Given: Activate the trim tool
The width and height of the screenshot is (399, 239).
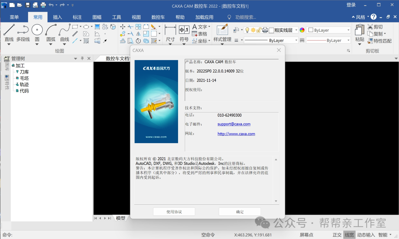Looking at the screenshot, I should tap(130, 27).
